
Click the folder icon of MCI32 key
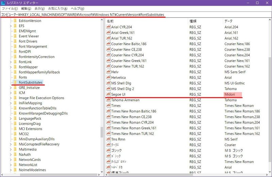coord(15,134)
